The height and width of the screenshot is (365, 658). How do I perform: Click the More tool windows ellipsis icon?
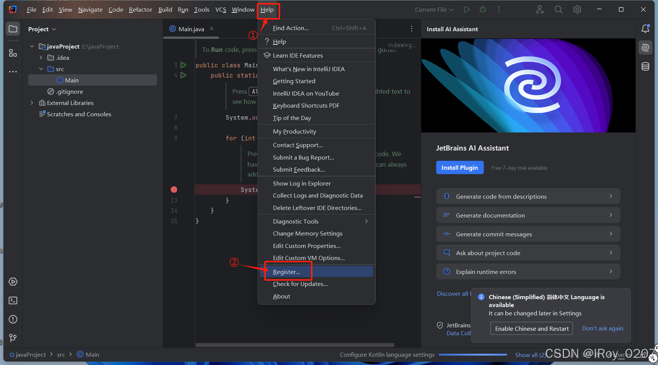point(13,71)
